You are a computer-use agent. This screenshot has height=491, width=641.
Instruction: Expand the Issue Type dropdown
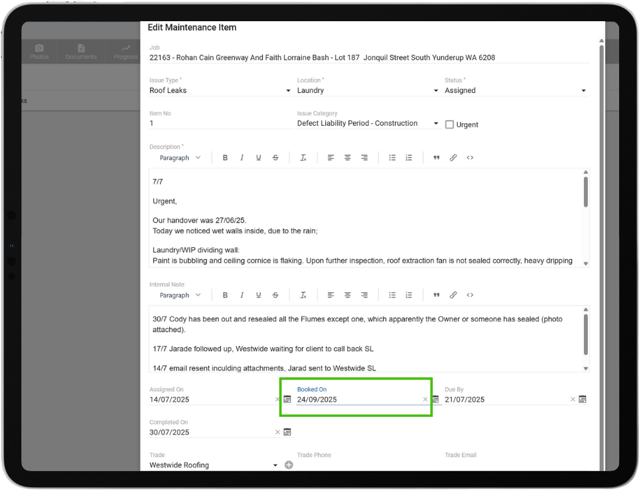(220, 91)
